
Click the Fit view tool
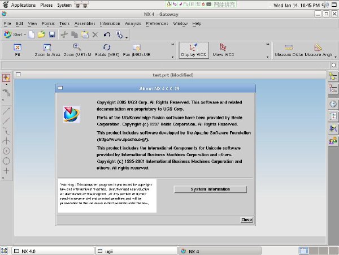point(18,50)
